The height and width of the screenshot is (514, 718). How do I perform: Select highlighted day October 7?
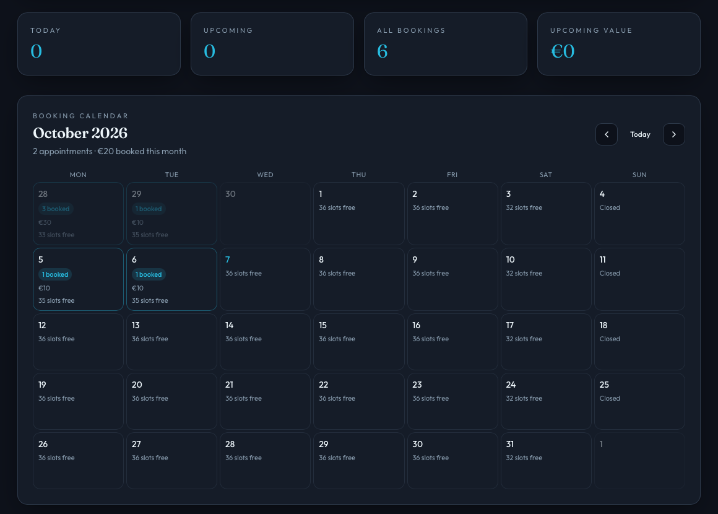click(265, 279)
